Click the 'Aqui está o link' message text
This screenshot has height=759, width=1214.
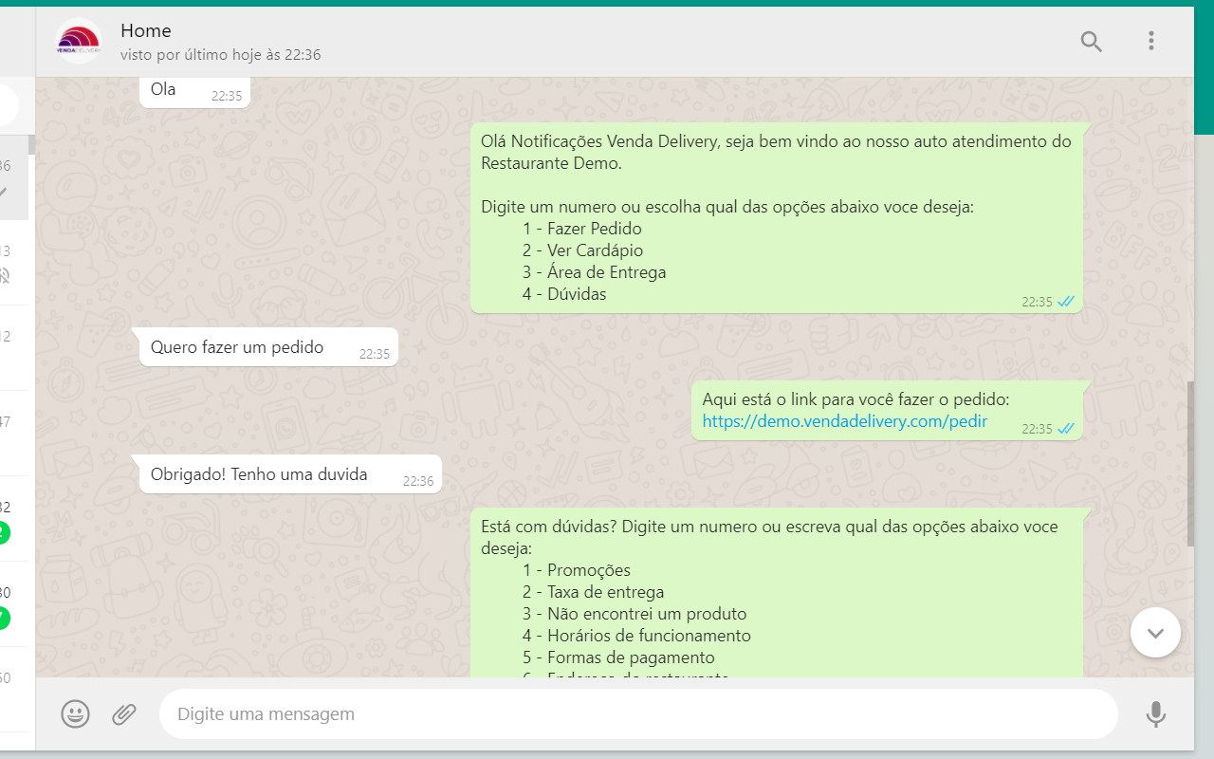(x=855, y=399)
